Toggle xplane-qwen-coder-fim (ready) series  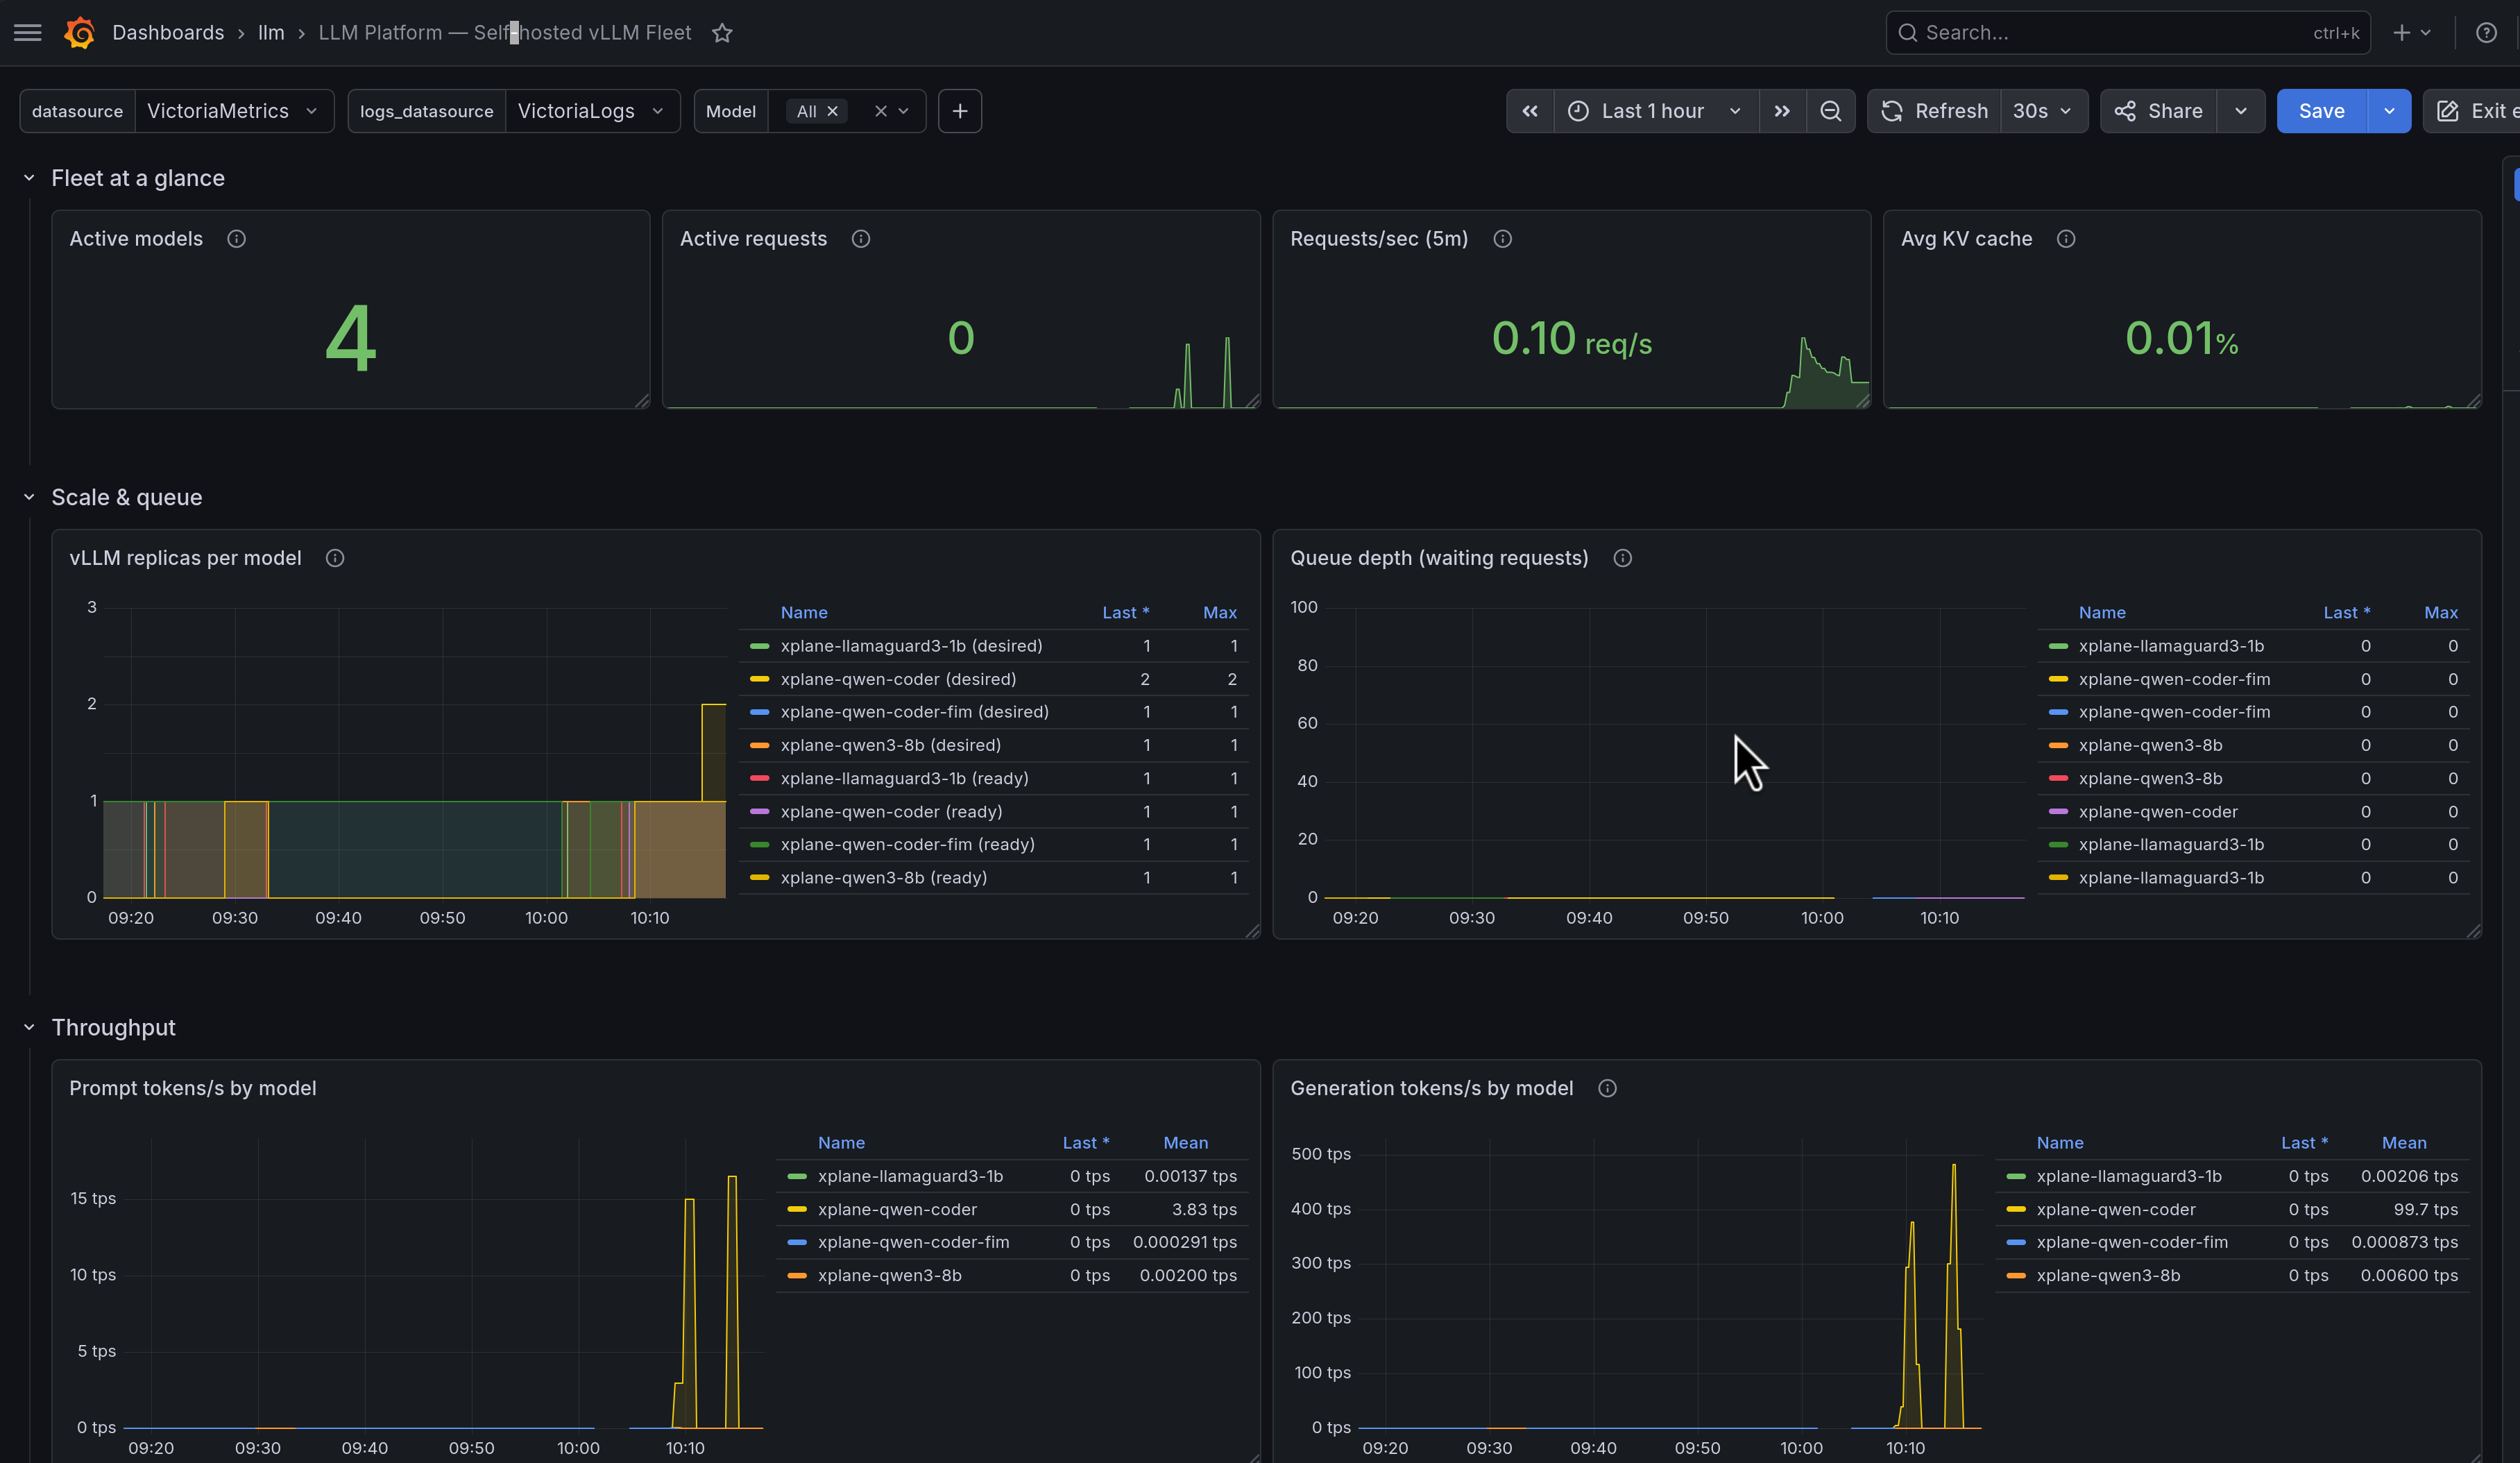[907, 844]
